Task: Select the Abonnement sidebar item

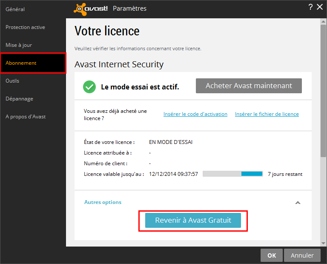Action: coord(33,63)
